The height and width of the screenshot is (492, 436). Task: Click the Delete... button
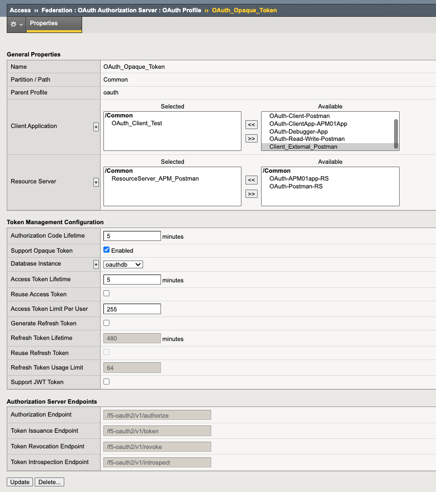(x=50, y=482)
